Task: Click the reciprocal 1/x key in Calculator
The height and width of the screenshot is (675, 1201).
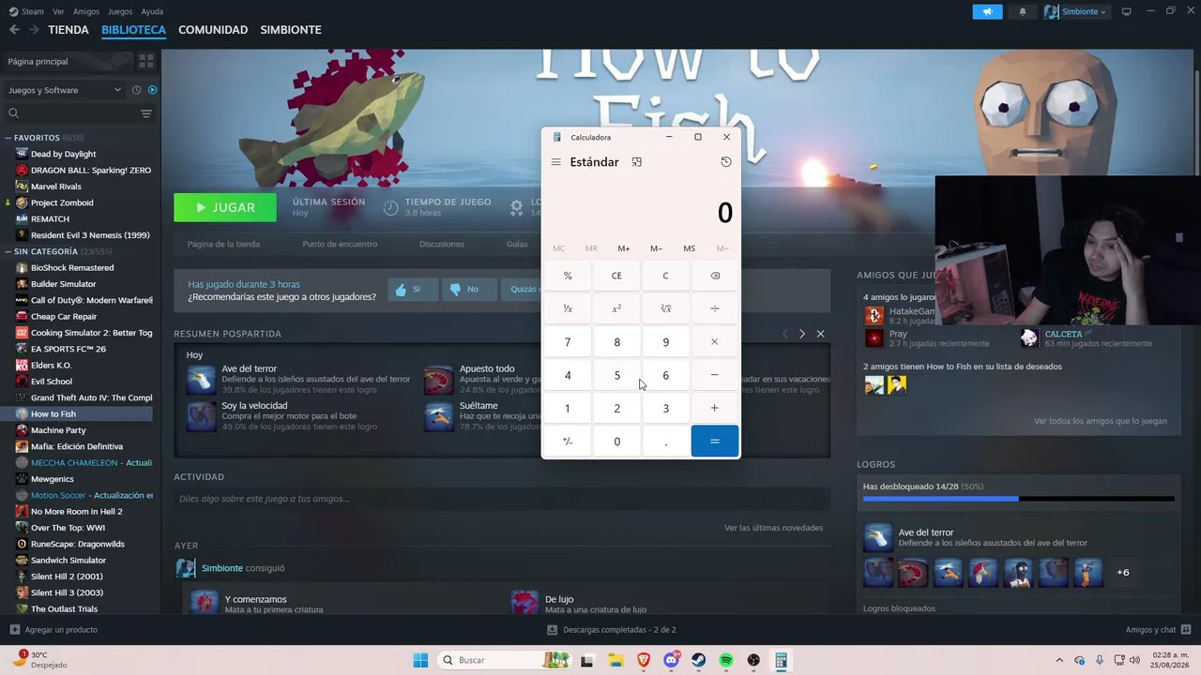Action: click(568, 308)
